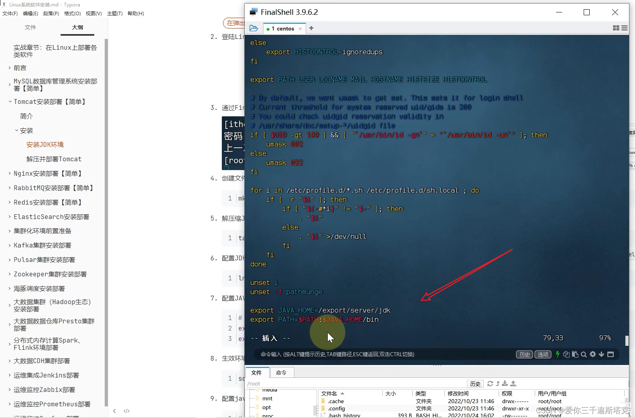635x418 pixels.
Task: Open the 编辑(E) menu in Typora
Action: [30, 13]
